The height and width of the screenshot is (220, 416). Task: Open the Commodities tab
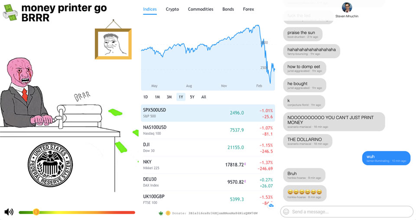pos(201,9)
